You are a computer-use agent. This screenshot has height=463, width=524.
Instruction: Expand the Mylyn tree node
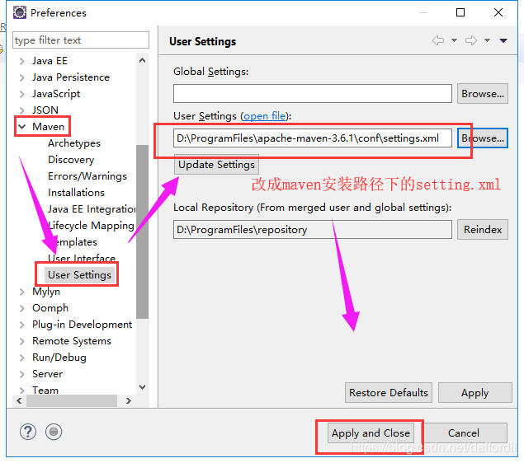pyautogui.click(x=22, y=292)
